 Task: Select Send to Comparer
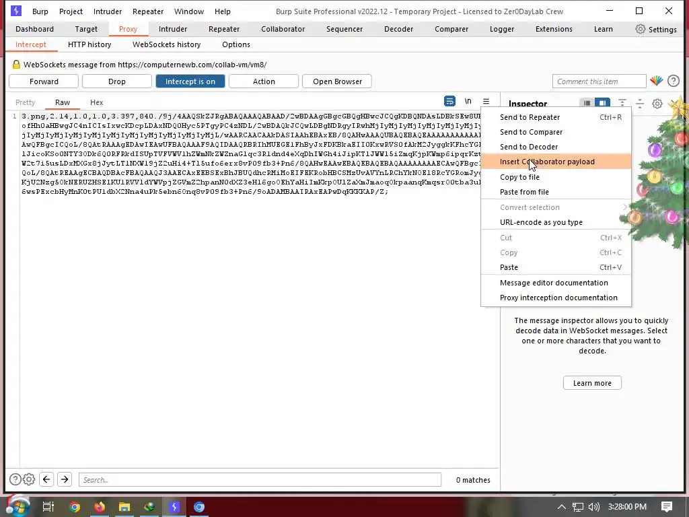556,132
